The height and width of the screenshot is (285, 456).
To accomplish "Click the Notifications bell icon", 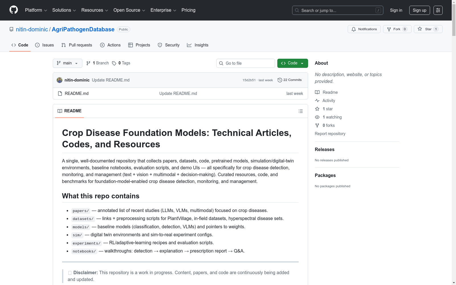I will point(354,29).
